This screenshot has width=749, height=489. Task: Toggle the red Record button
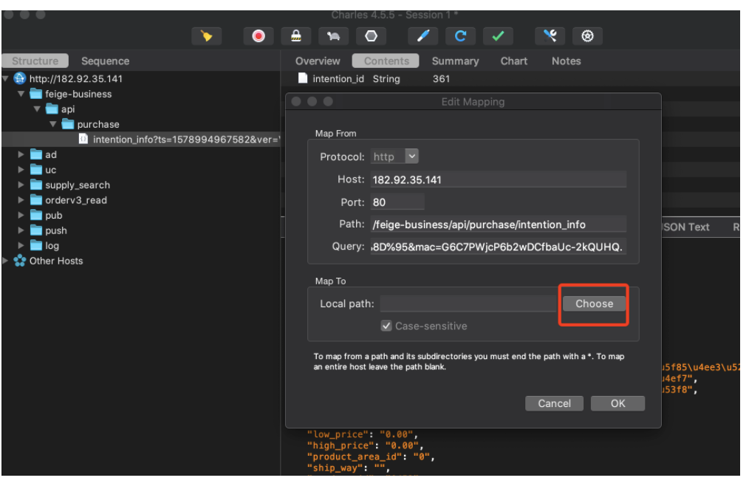coord(259,36)
